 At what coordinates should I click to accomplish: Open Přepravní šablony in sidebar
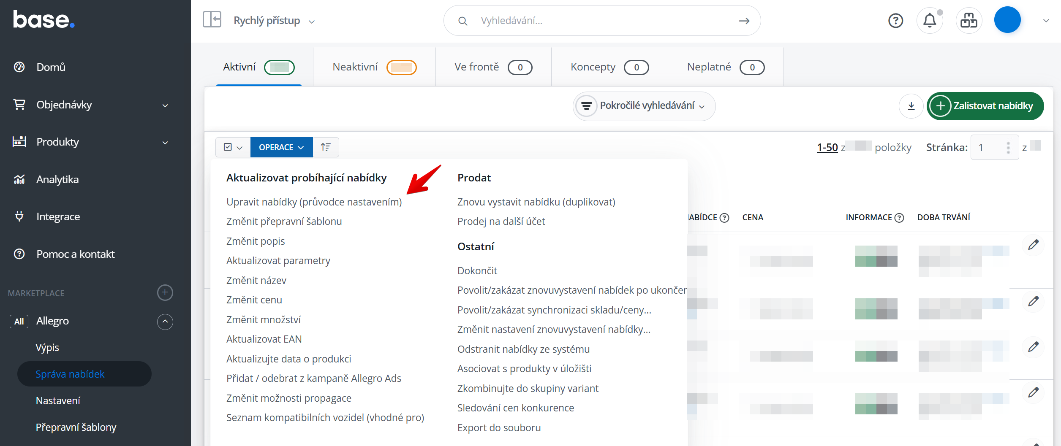[x=76, y=427]
